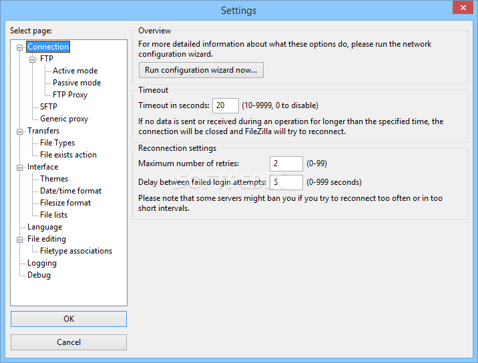Image resolution: width=478 pixels, height=363 pixels.
Task: Open the Transfers page
Action: [43, 131]
